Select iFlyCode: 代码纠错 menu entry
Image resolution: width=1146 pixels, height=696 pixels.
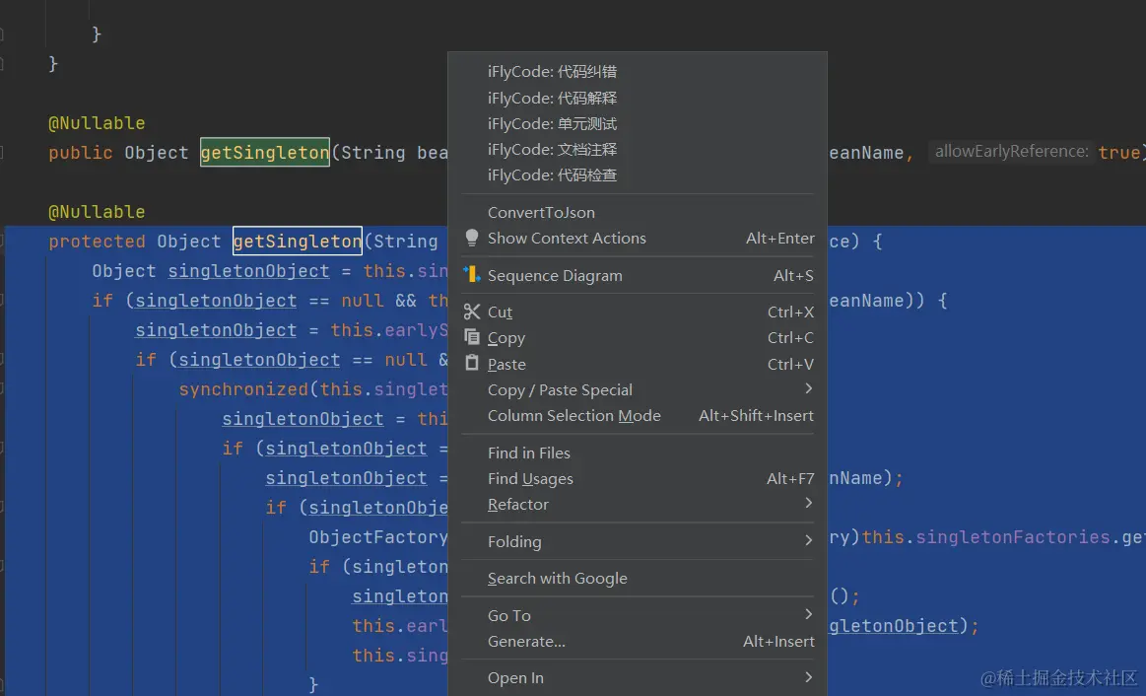click(x=552, y=72)
